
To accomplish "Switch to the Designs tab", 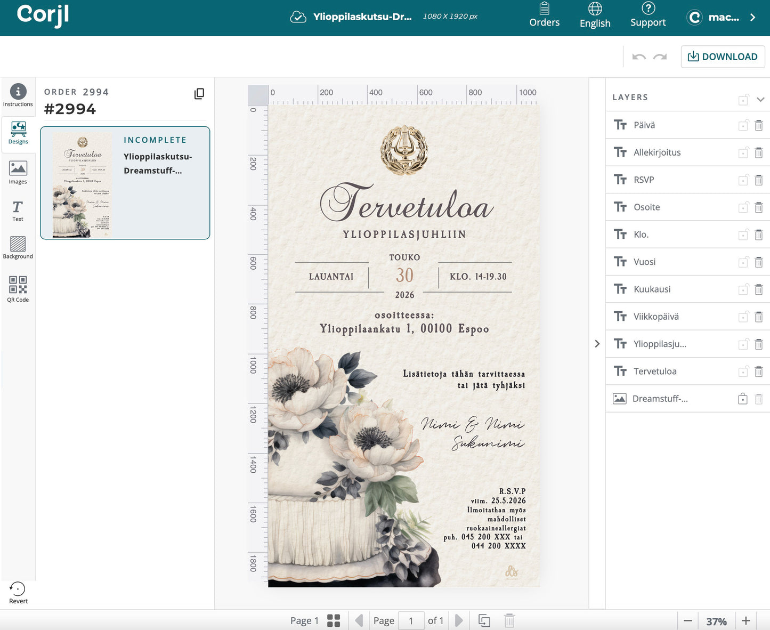I will (x=18, y=133).
